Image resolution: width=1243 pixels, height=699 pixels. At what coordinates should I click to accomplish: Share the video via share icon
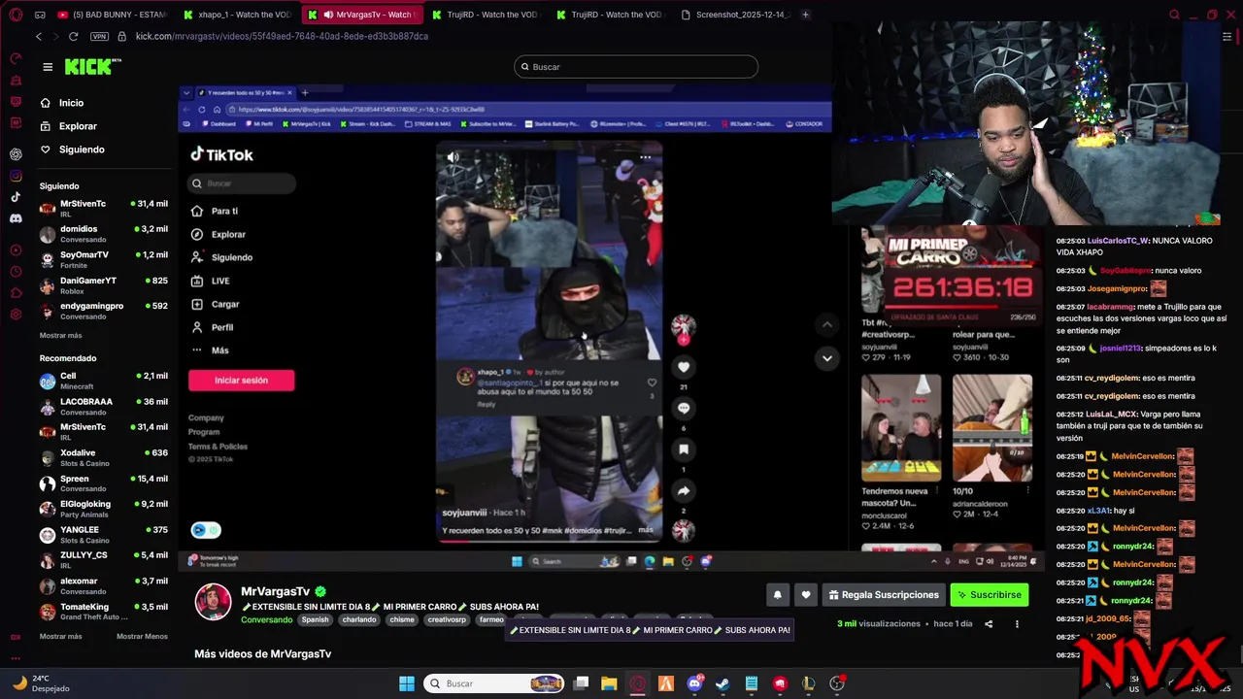(x=989, y=624)
